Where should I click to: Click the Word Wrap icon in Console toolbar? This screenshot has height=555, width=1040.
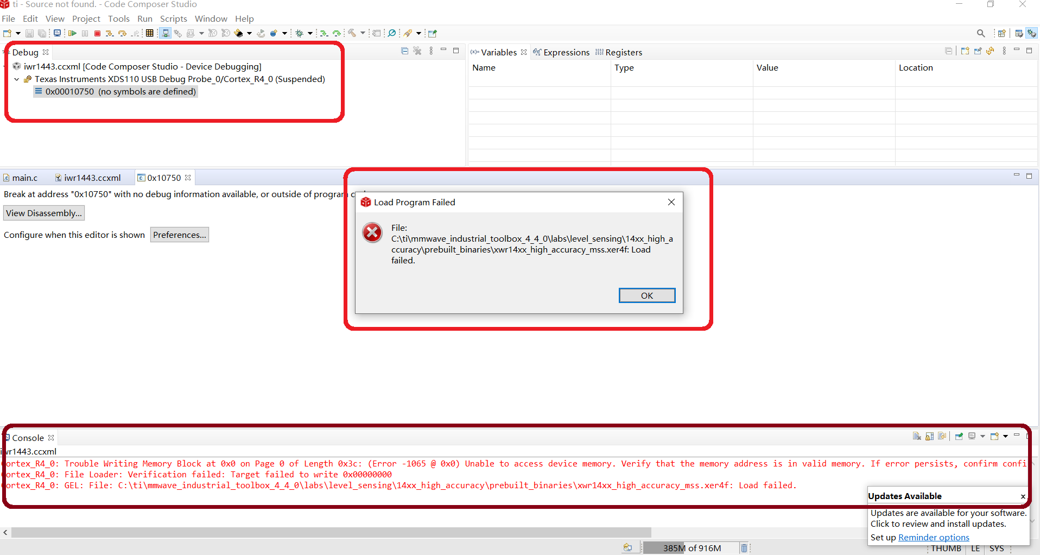pos(942,436)
